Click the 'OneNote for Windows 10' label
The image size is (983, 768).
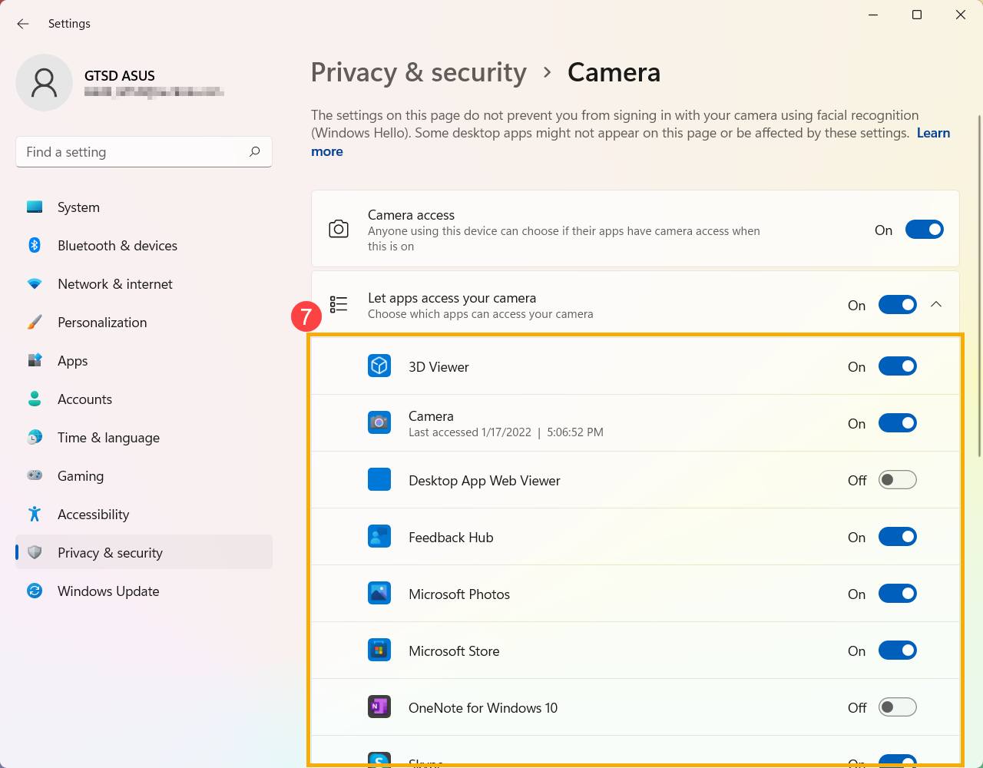[x=483, y=707]
